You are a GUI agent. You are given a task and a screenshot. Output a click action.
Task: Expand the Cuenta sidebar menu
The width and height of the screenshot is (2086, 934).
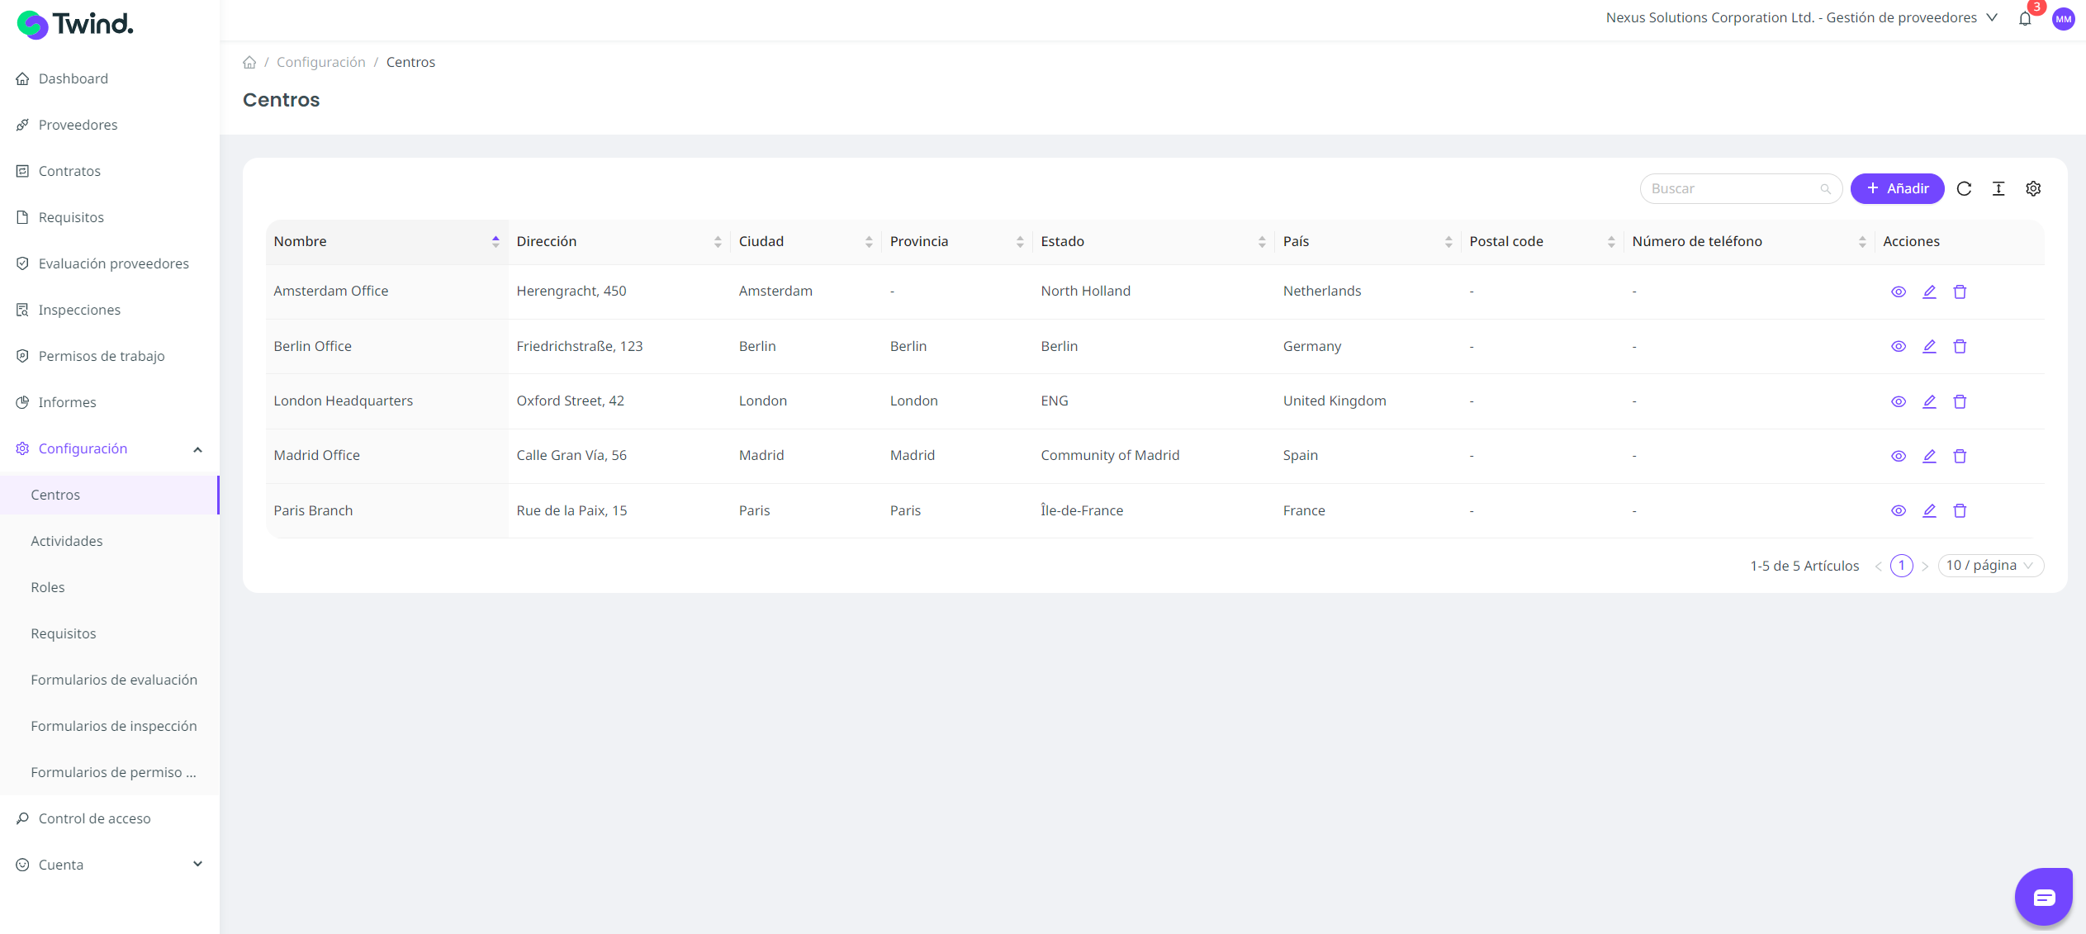(197, 865)
